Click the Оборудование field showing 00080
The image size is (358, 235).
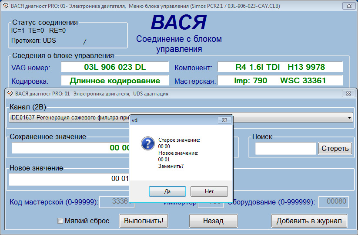click(334, 202)
